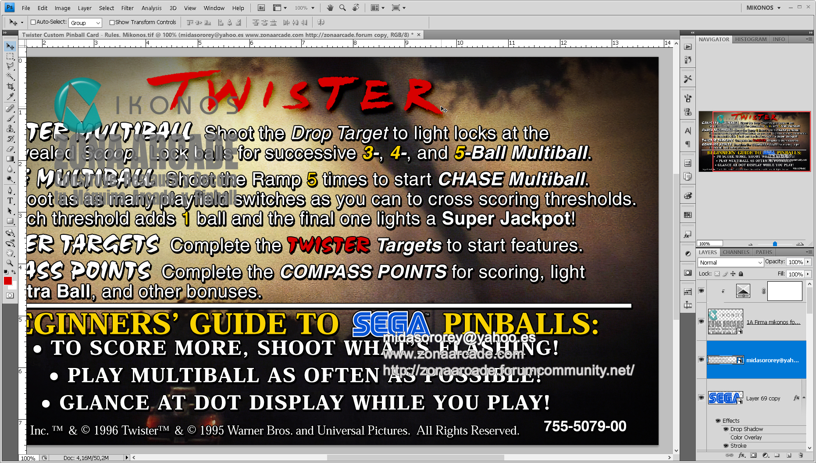This screenshot has width=816, height=463.
Task: Switch to the Channels tab
Action: click(x=736, y=252)
